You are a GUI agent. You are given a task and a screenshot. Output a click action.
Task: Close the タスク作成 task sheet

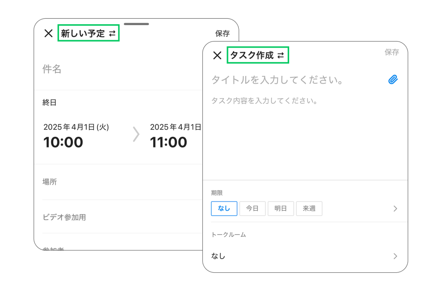tap(217, 55)
